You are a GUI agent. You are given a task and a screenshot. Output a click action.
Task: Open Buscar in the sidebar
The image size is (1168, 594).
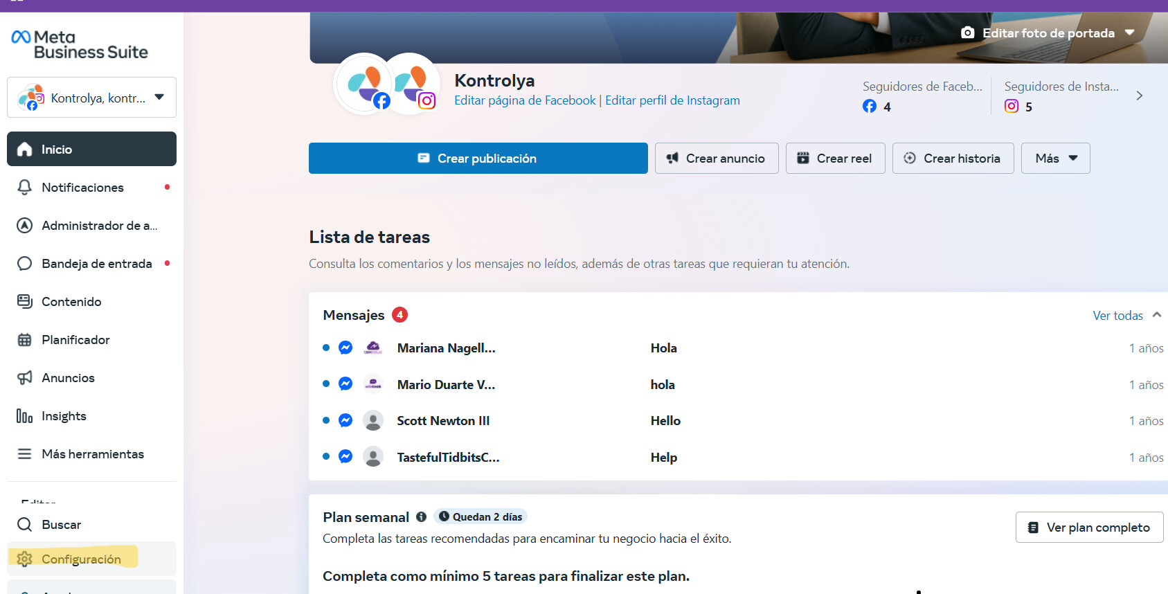[91, 524]
